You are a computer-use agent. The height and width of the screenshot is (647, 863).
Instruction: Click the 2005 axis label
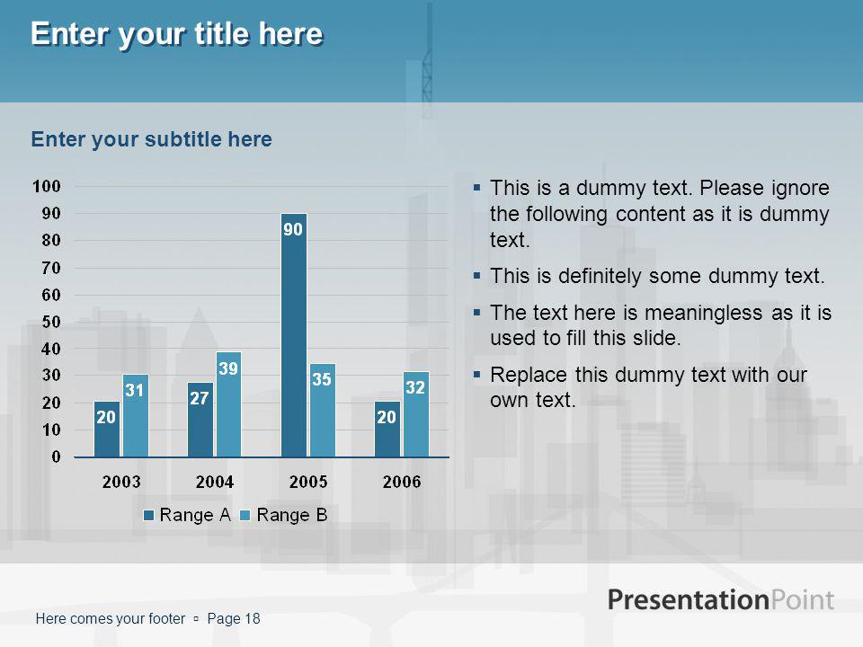308,482
